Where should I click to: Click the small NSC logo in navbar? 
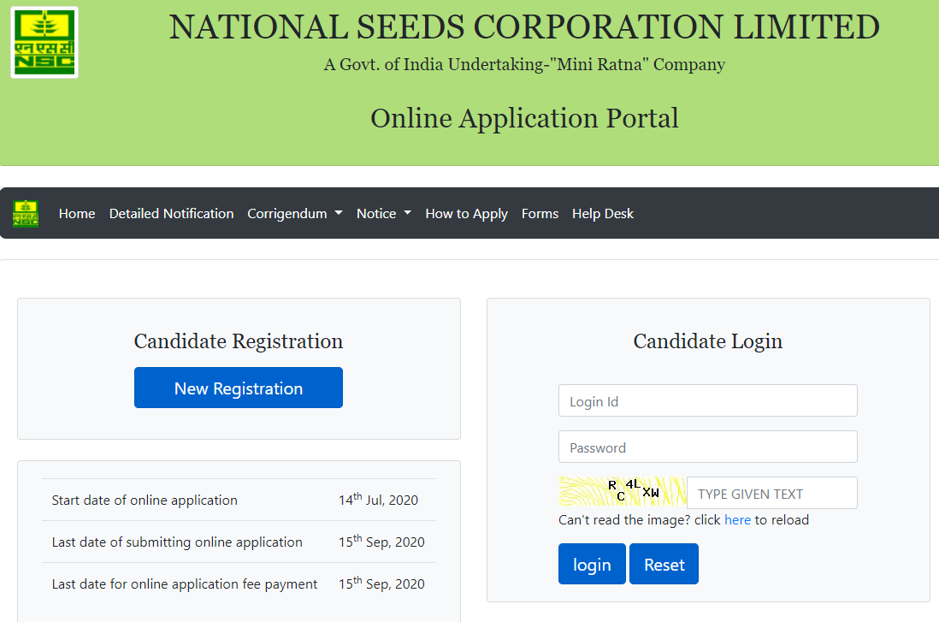point(26,213)
